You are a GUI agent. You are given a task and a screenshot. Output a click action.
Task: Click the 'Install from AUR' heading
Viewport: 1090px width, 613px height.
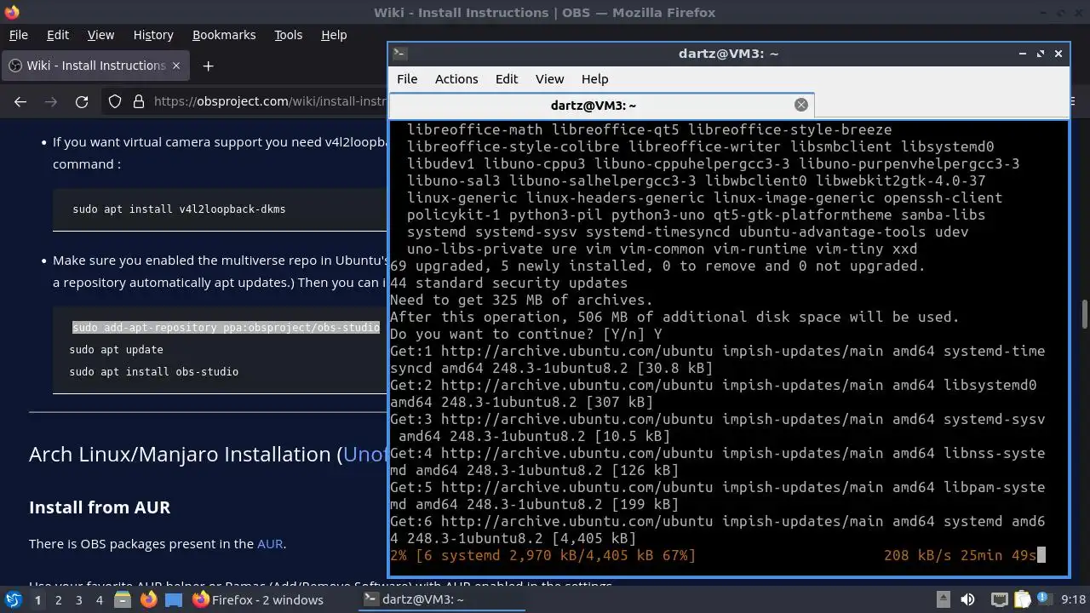point(100,507)
